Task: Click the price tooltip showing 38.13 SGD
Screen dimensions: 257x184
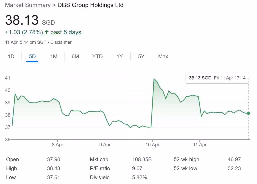Action: [217, 78]
